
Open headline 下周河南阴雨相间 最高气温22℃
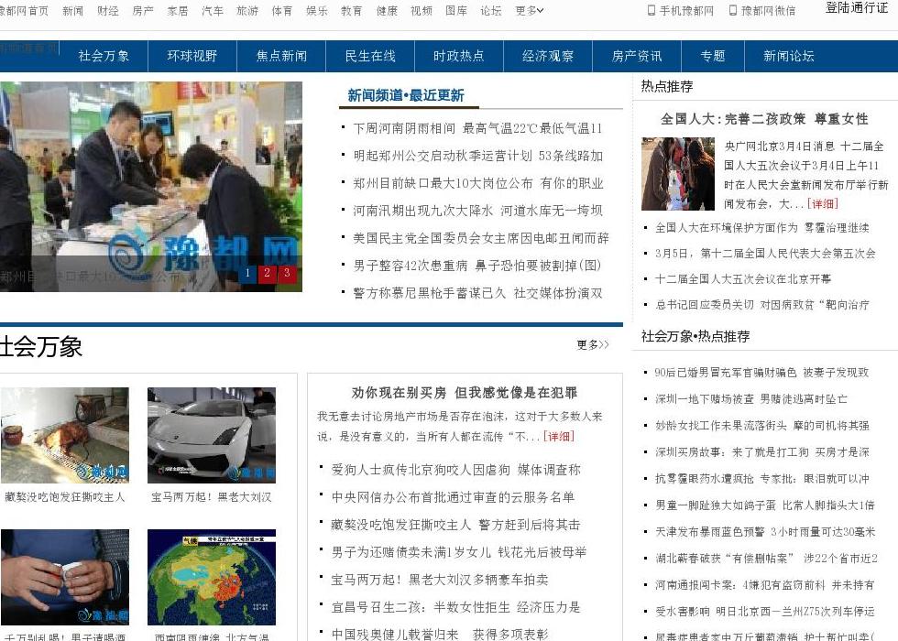(x=477, y=128)
